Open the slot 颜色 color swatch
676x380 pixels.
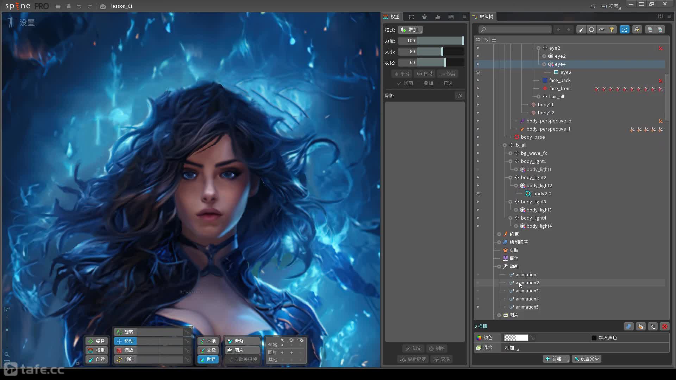point(516,338)
